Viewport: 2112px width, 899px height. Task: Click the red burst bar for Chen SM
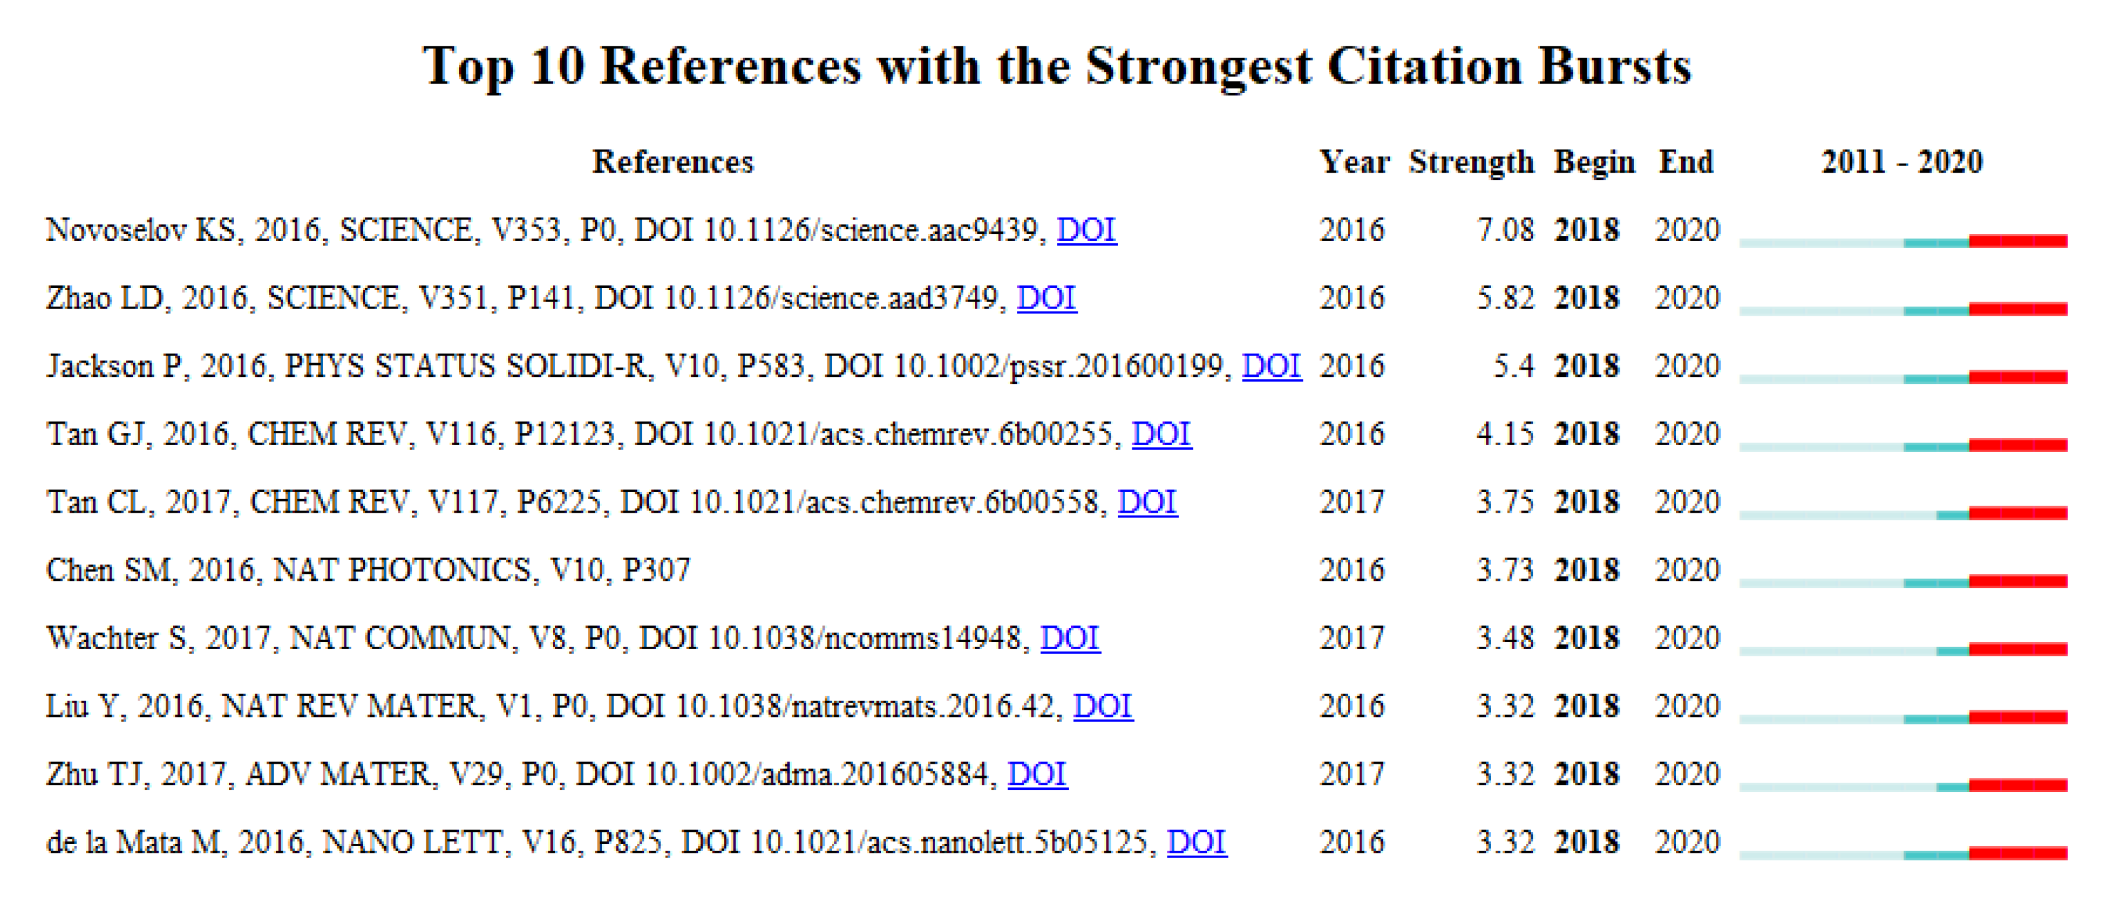coord(2018,582)
